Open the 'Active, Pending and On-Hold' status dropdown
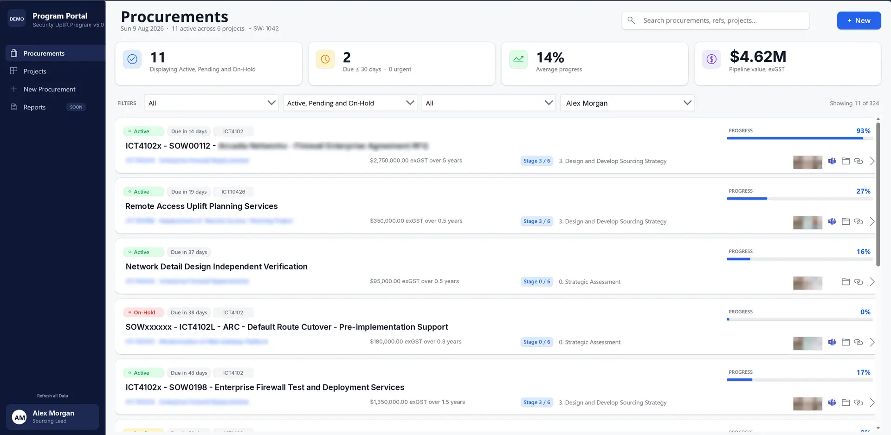The width and height of the screenshot is (891, 435). [350, 103]
